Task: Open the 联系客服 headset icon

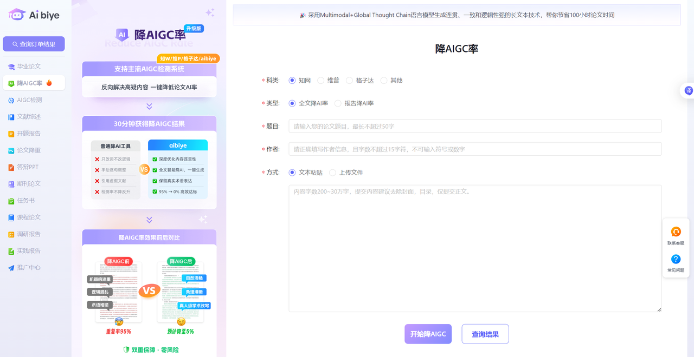Action: (x=676, y=232)
